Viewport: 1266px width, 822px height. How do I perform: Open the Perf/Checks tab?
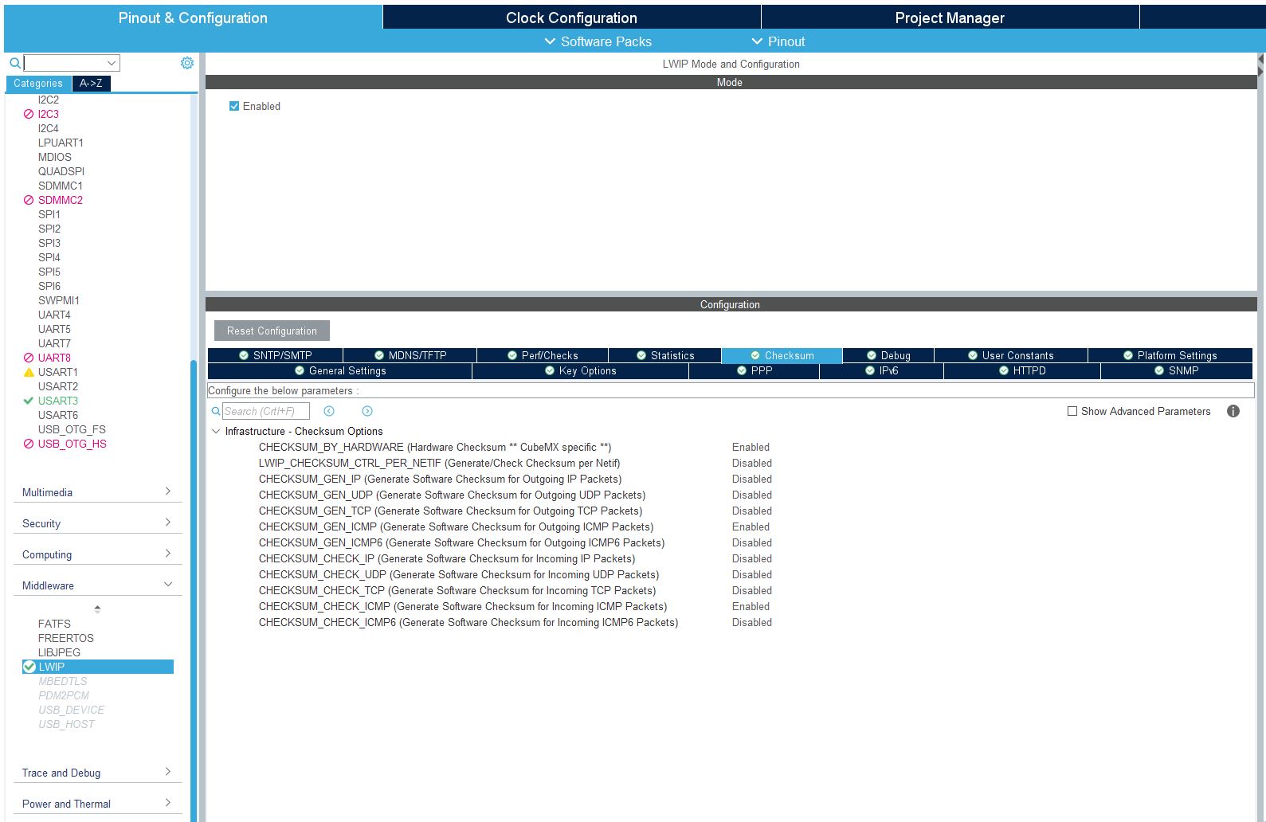tap(543, 355)
